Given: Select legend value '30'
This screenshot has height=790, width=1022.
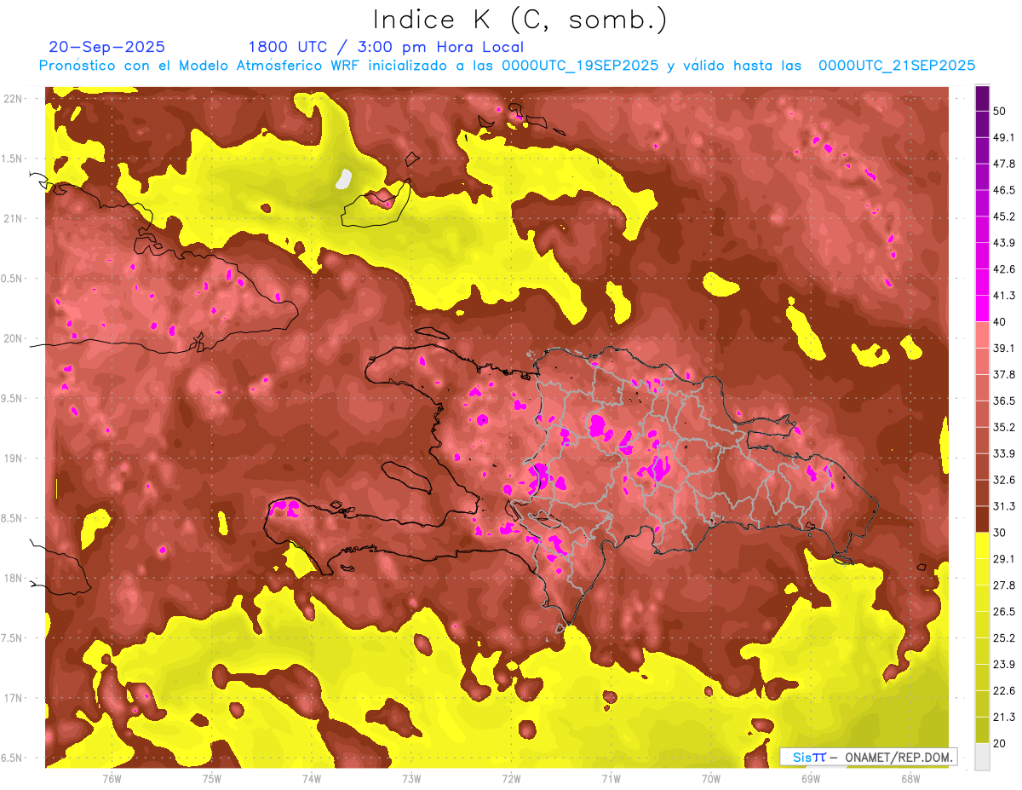Looking at the screenshot, I should 1000,533.
